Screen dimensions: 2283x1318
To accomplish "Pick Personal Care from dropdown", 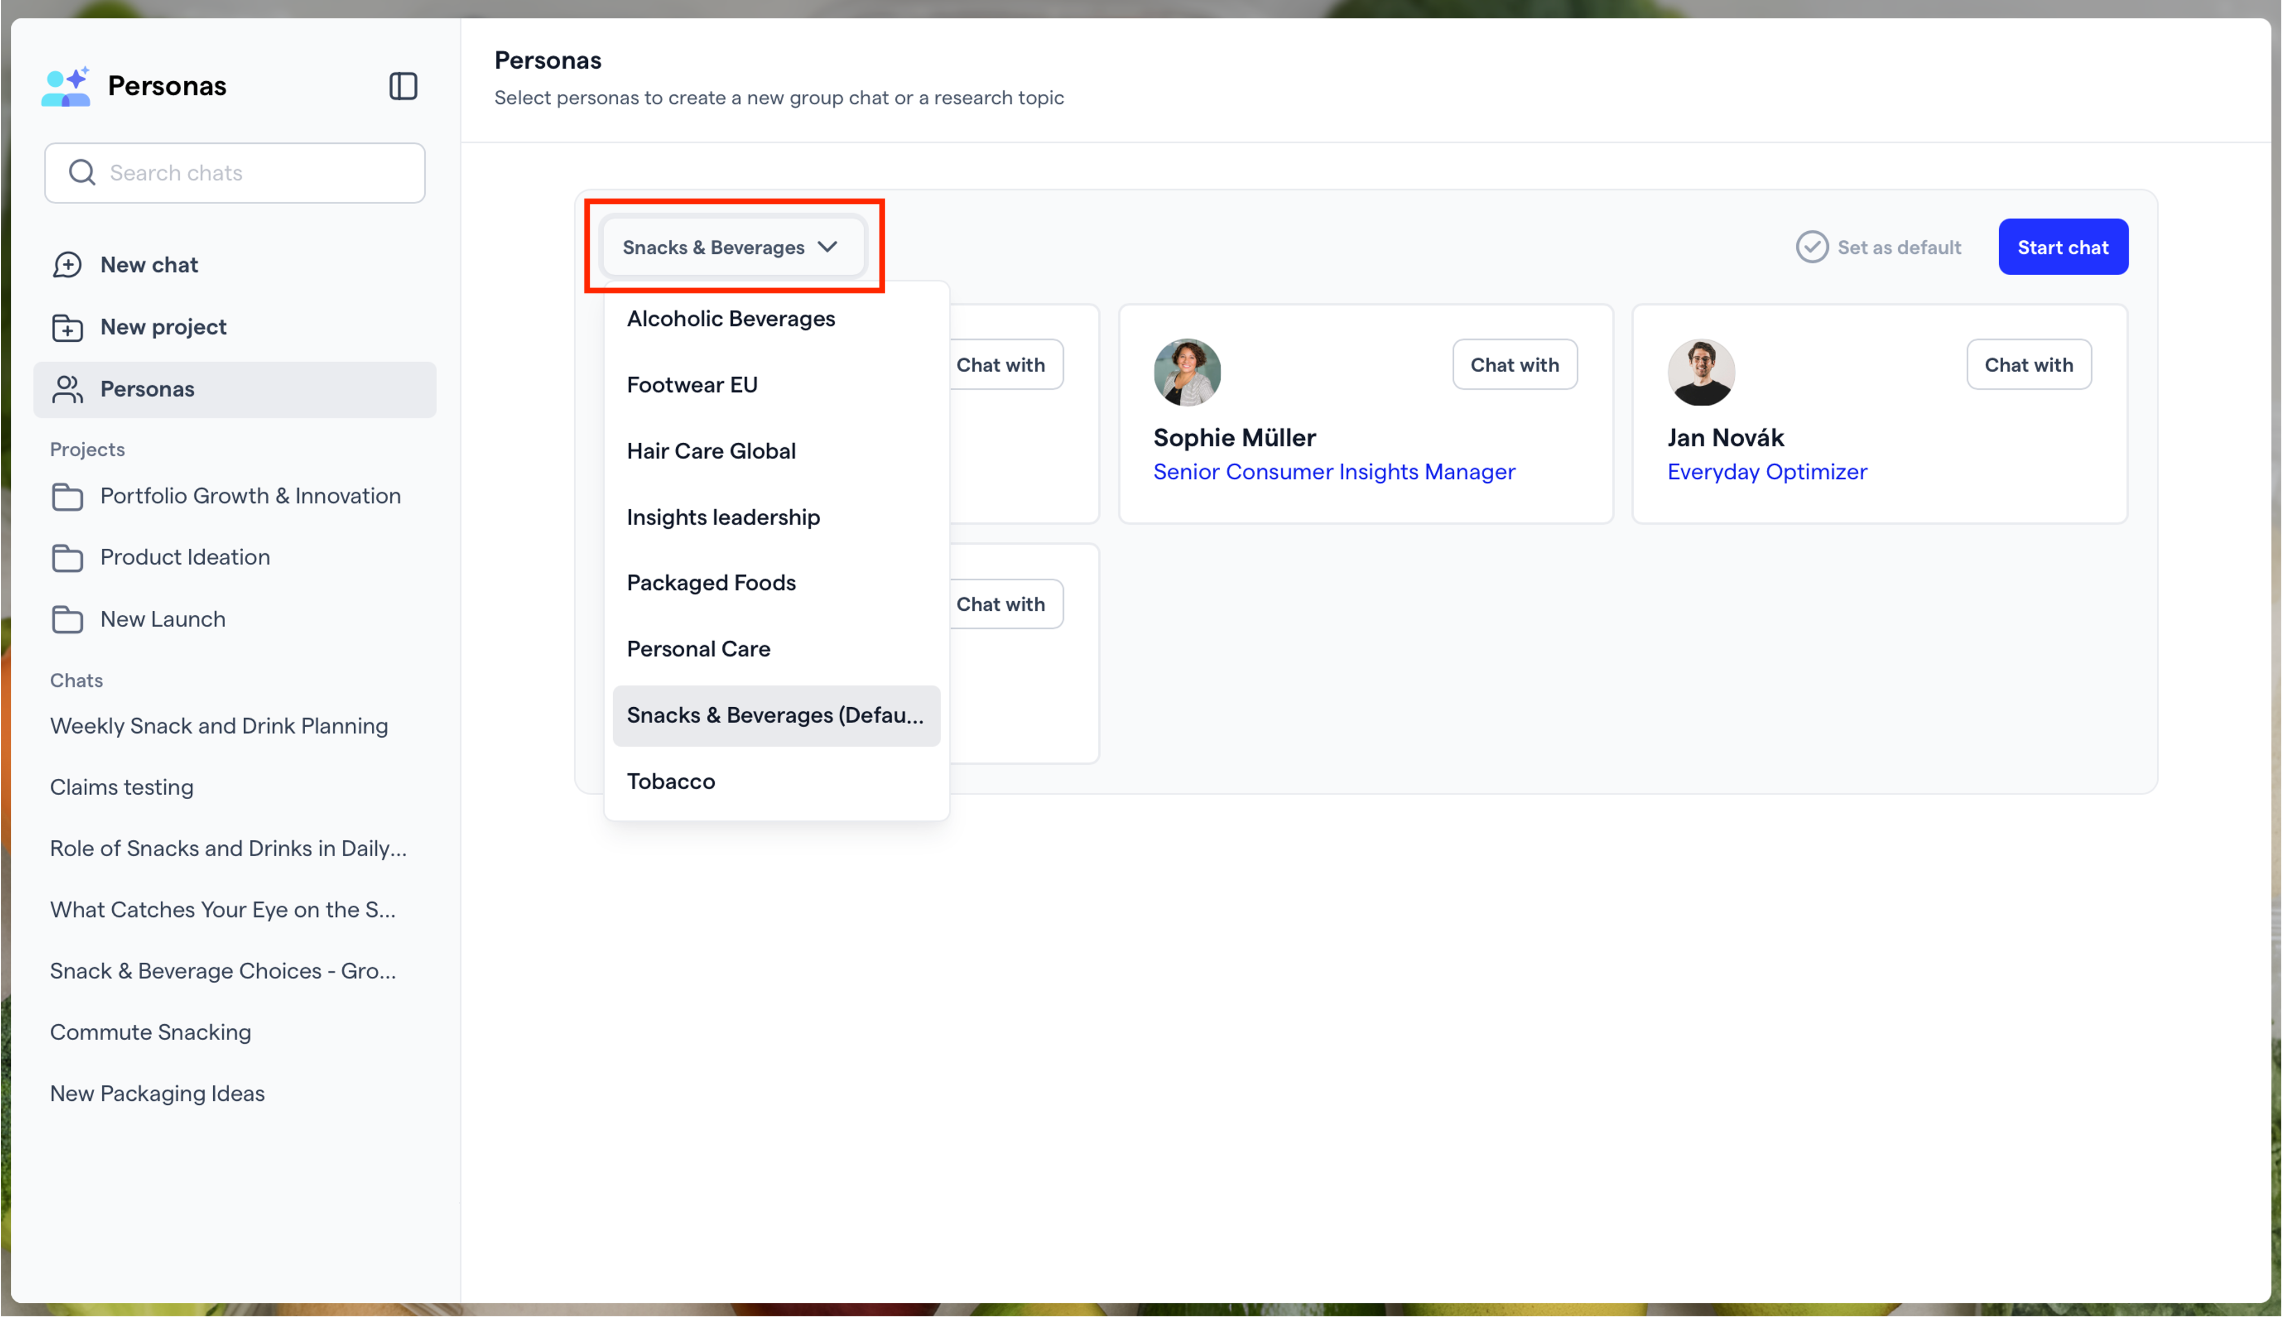I will click(777, 649).
